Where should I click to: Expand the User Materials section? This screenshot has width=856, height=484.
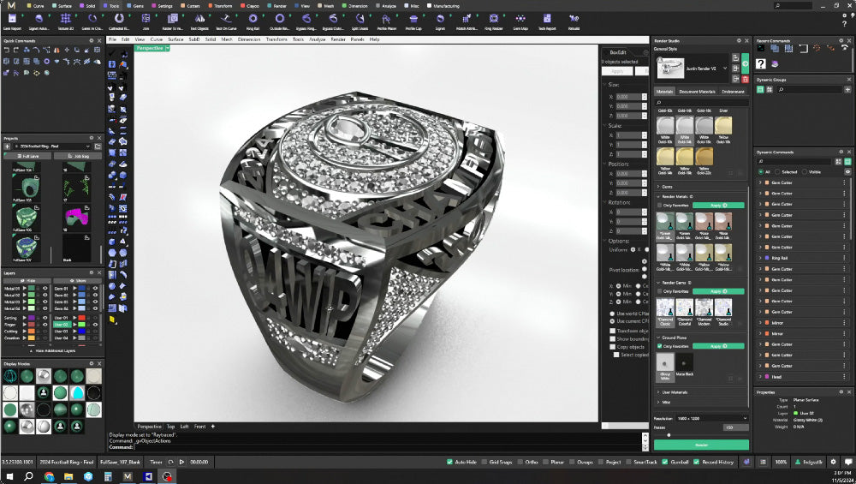659,392
